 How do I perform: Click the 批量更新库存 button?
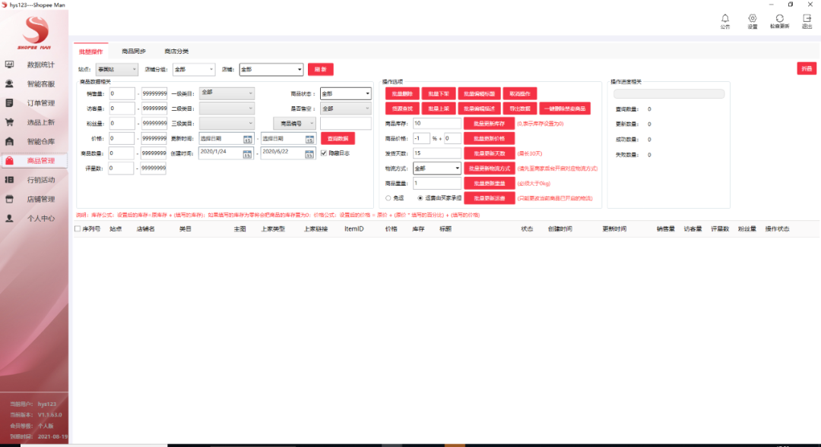tap(489, 124)
